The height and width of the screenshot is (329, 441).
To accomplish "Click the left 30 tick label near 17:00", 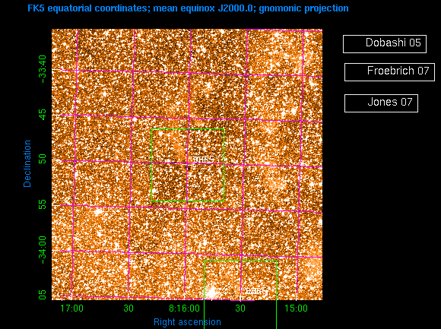I will pos(128,308).
